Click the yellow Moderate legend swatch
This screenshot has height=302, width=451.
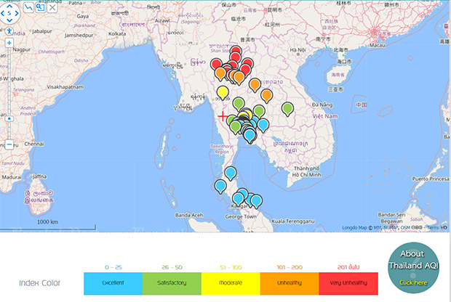click(231, 282)
